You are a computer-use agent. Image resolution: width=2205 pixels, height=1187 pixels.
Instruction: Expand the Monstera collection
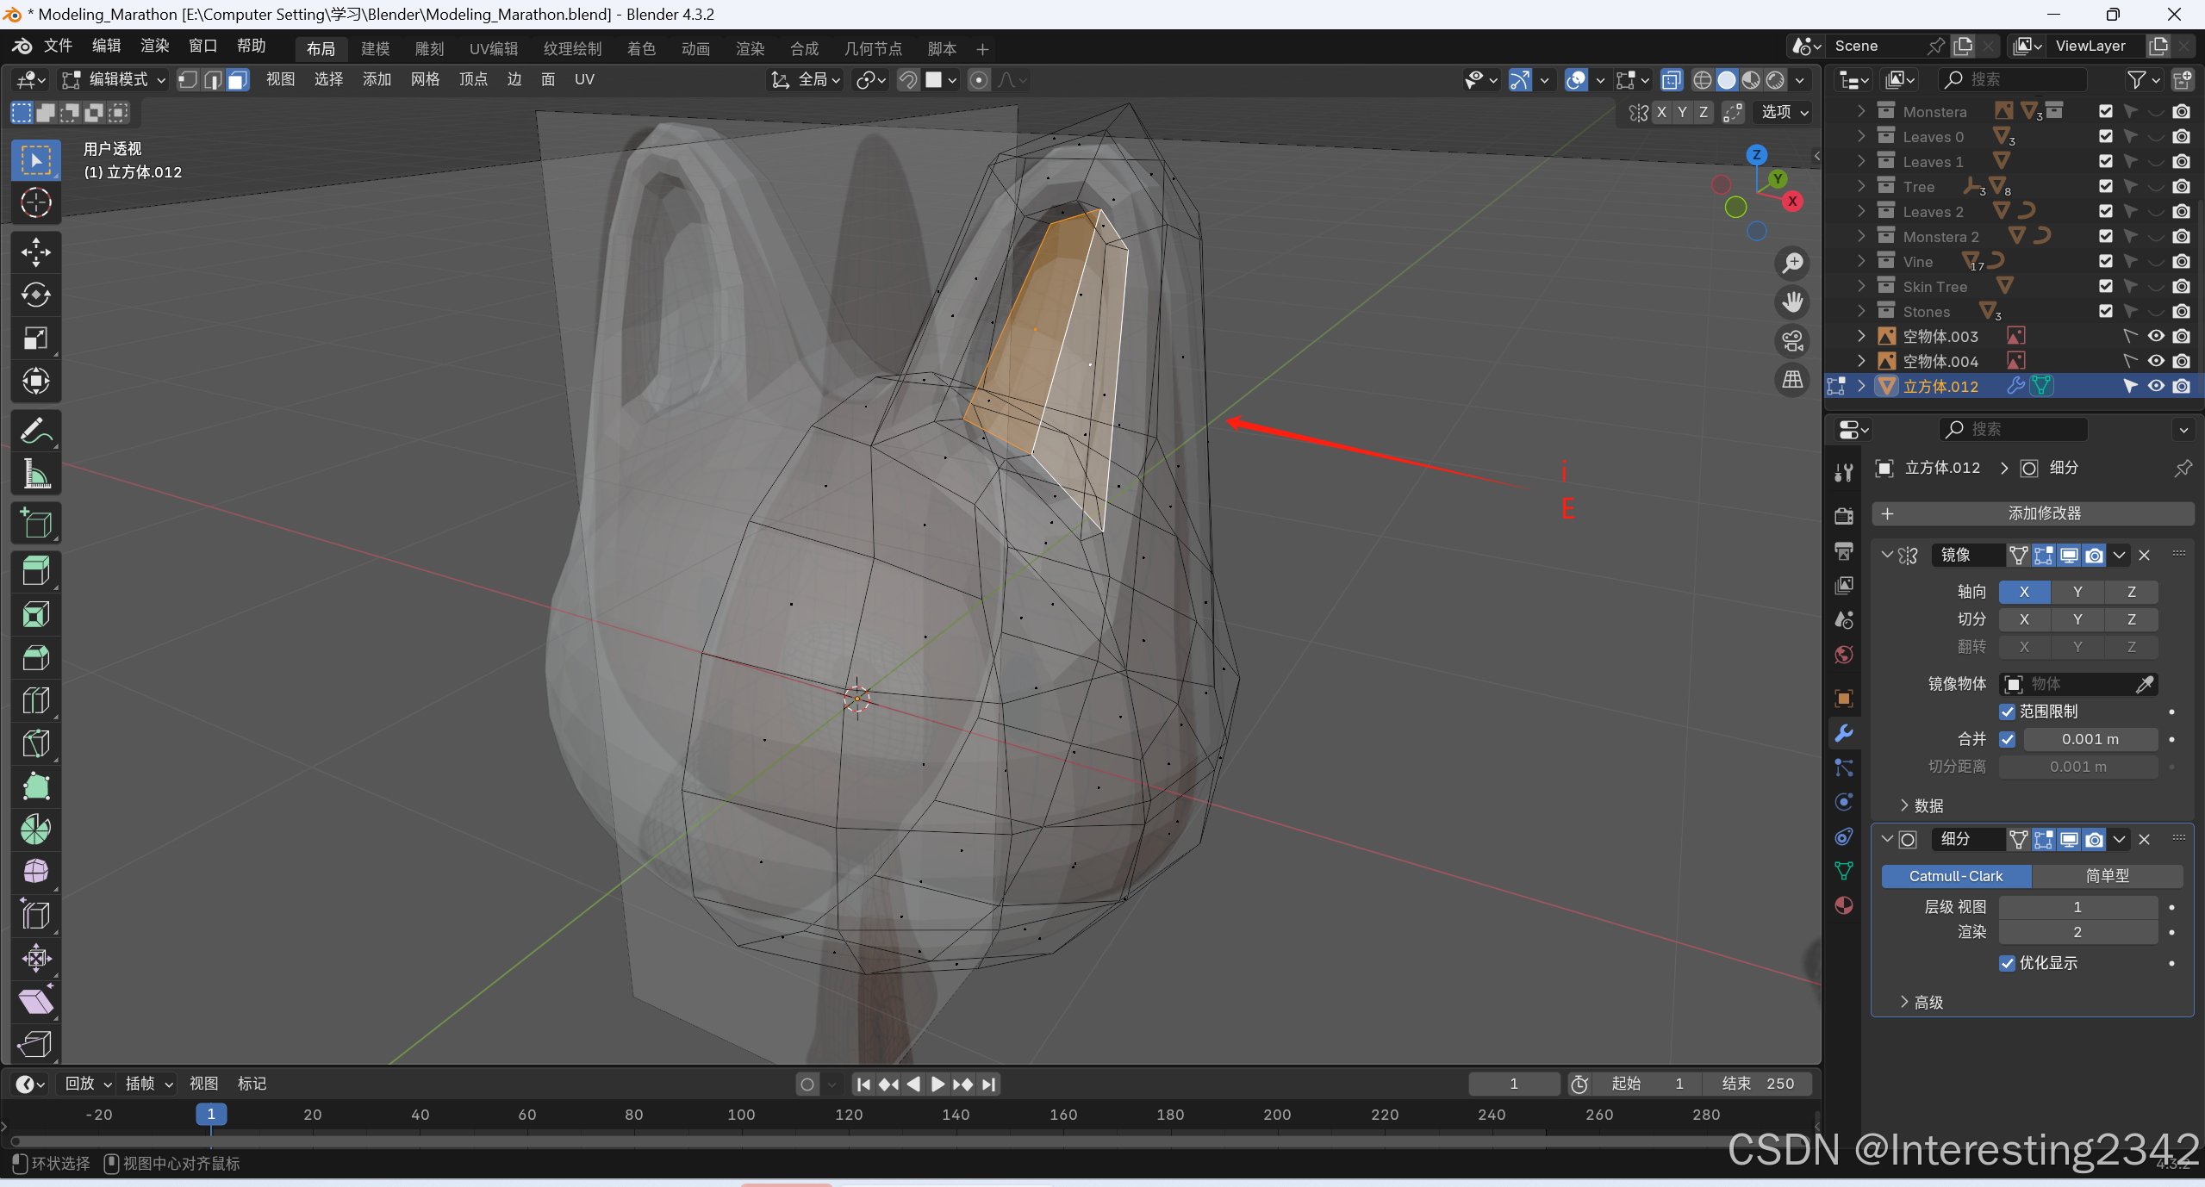tap(1861, 111)
